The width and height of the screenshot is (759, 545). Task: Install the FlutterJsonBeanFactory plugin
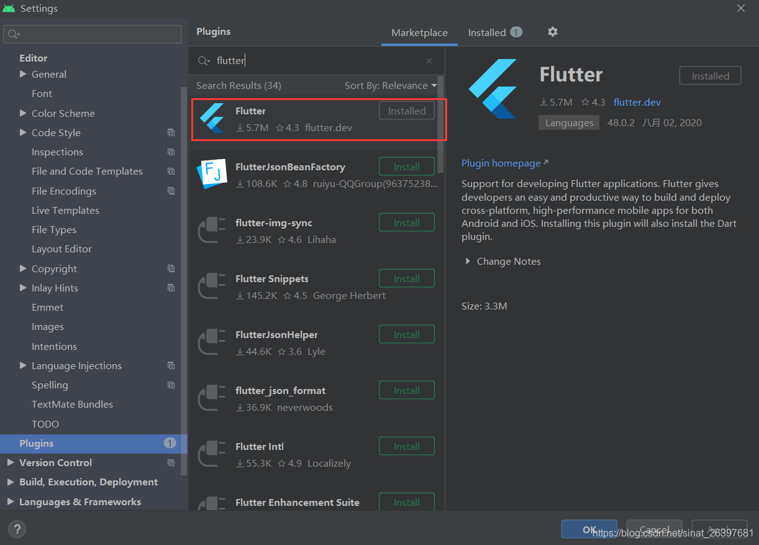(x=407, y=167)
